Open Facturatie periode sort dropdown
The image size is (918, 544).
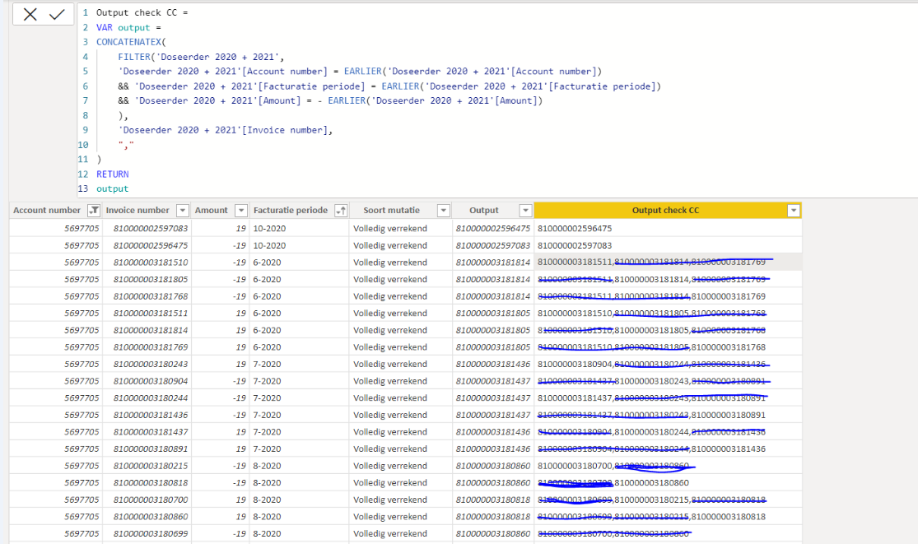click(x=341, y=211)
